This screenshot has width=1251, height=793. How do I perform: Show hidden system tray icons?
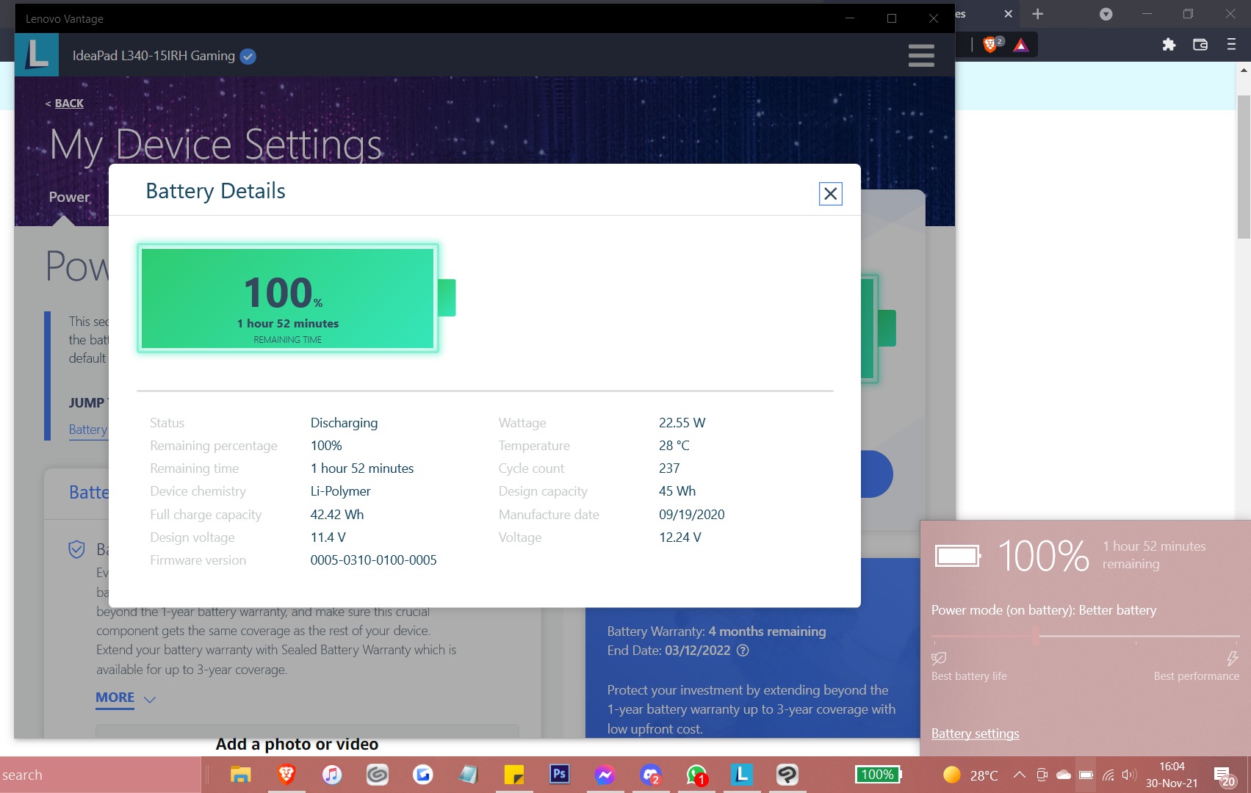tap(1019, 775)
